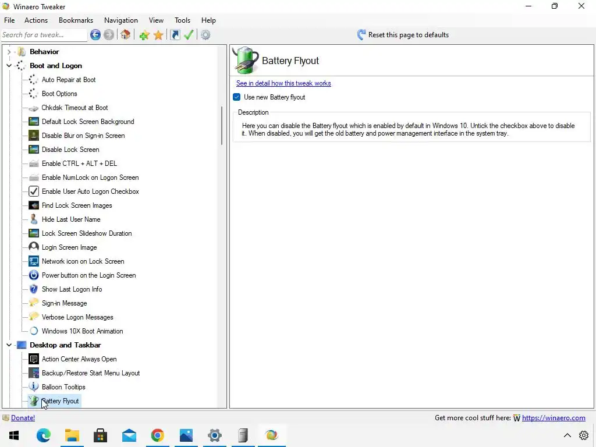596x447 pixels.
Task: Select Enable NumLock on Logon Screen item
Action: click(90, 178)
